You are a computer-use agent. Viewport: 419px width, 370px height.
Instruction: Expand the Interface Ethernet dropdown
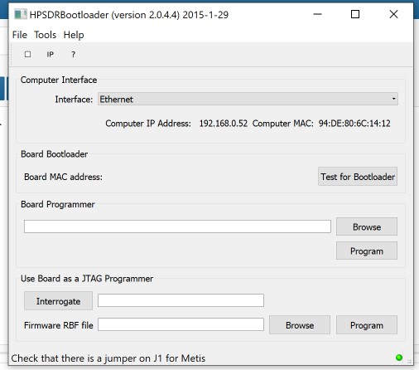pyautogui.click(x=248, y=99)
